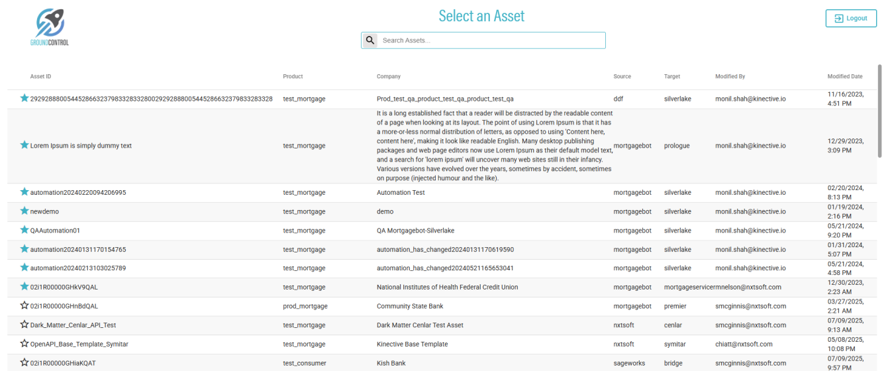Remove star from 02i1R00000GHkV9QAL
Image resolution: width=890 pixels, height=371 pixels.
tap(25, 287)
